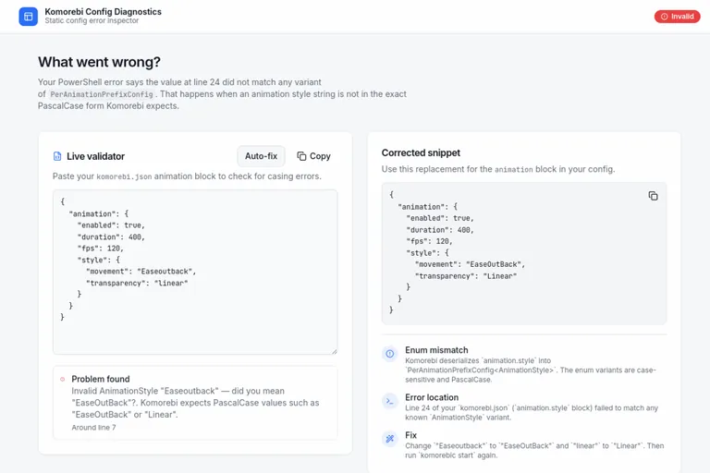Click the textarea resize handle corner
Image resolution: width=710 pixels, height=473 pixels.
[x=334, y=351]
